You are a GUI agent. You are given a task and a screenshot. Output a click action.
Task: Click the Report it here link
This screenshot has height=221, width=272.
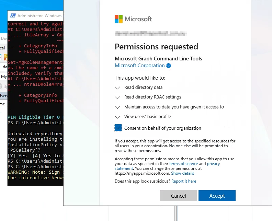pyautogui.click(x=184, y=181)
